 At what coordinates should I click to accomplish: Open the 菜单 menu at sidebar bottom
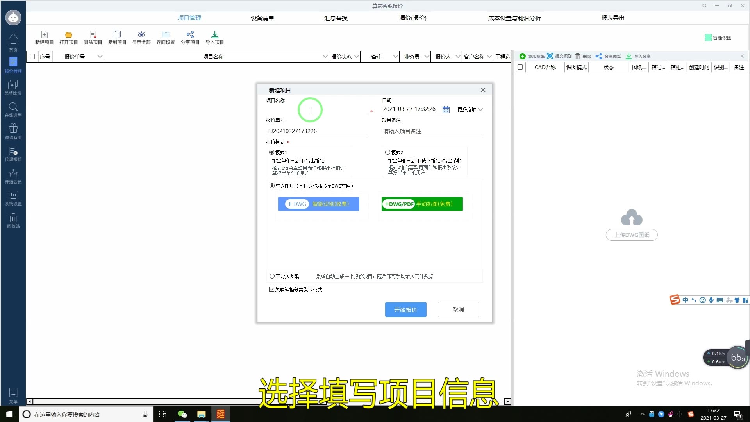coord(13,395)
